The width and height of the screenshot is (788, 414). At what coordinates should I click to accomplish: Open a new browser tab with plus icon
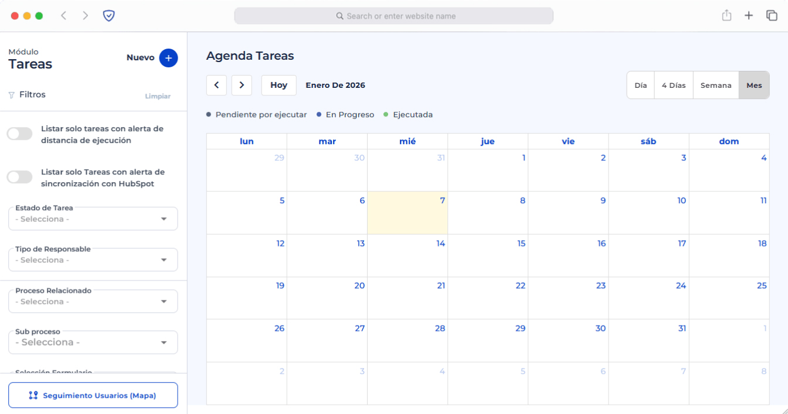749,16
